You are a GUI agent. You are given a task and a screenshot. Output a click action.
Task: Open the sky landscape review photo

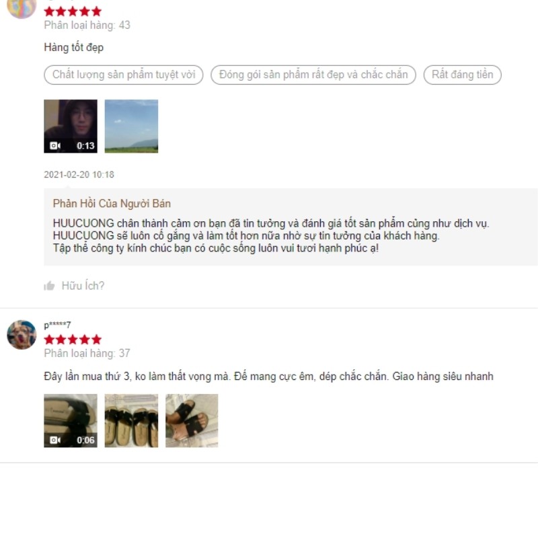tap(131, 126)
